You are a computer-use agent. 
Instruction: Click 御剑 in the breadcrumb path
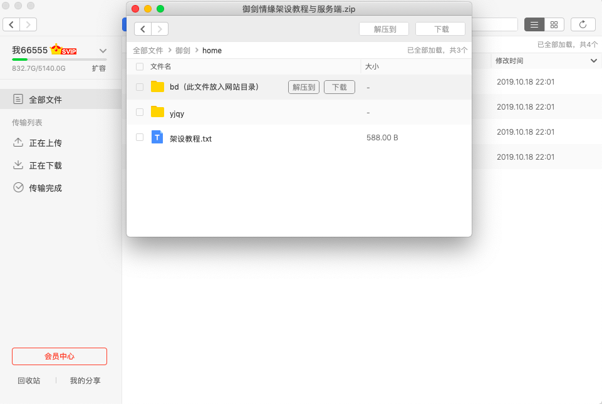(183, 50)
